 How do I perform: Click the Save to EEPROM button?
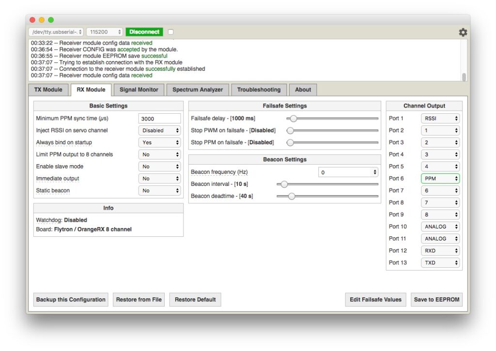click(x=436, y=300)
